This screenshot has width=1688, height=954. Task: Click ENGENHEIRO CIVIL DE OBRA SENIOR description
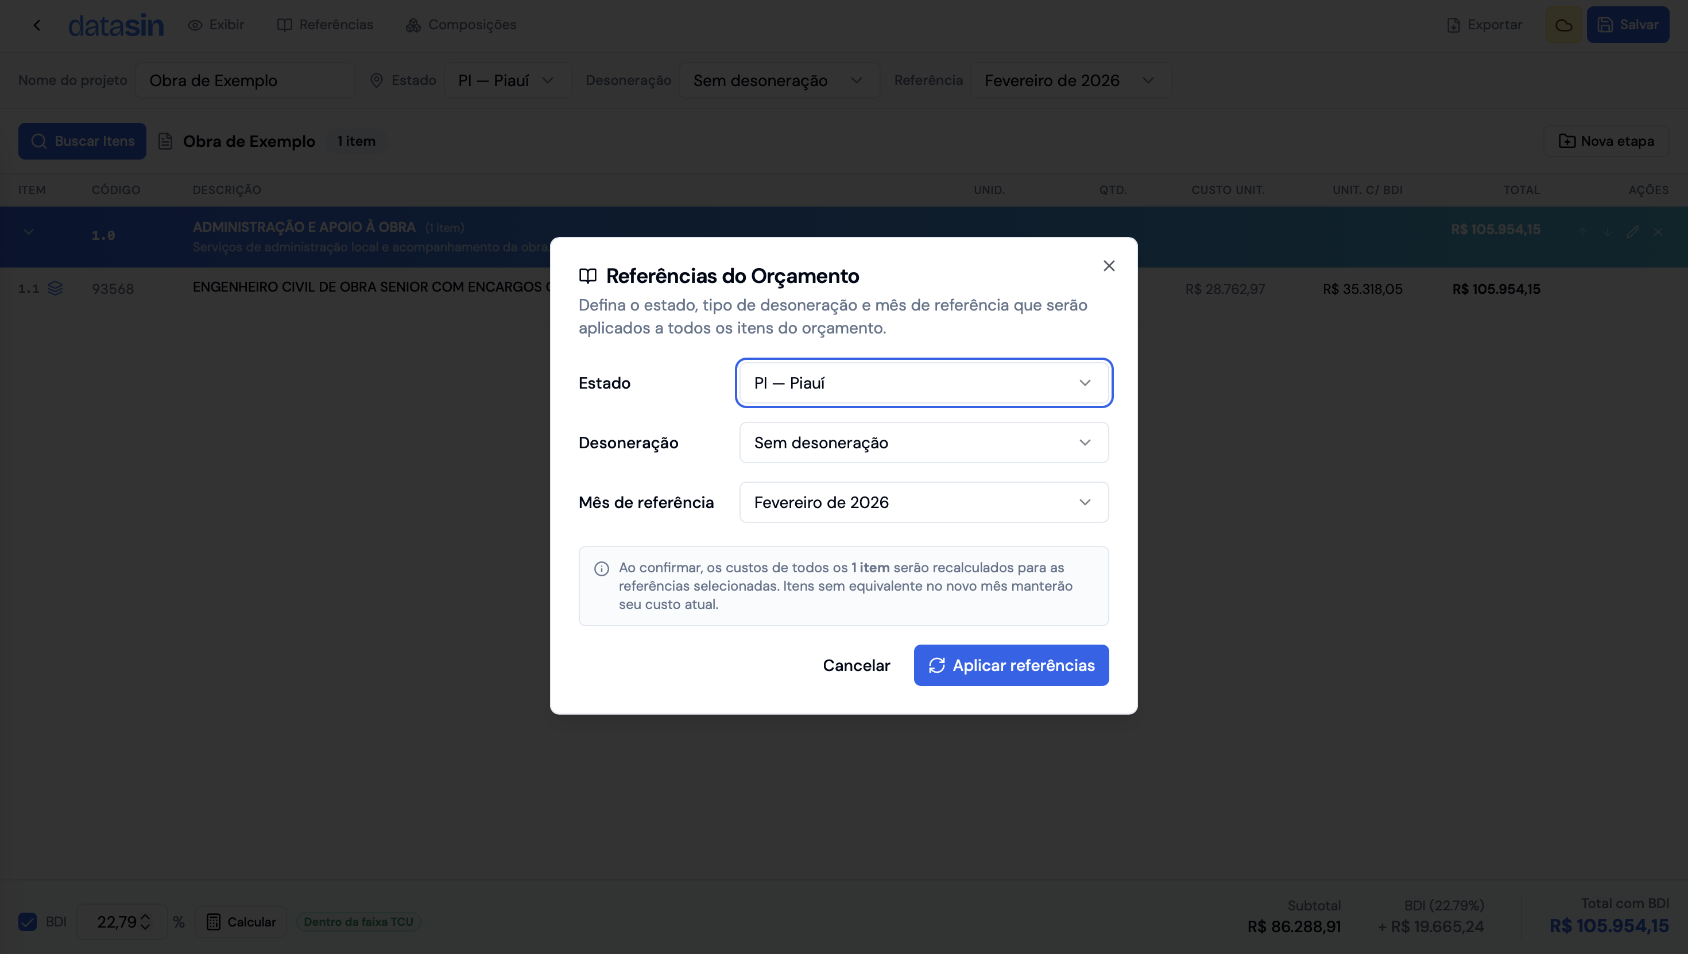pyautogui.click(x=371, y=287)
